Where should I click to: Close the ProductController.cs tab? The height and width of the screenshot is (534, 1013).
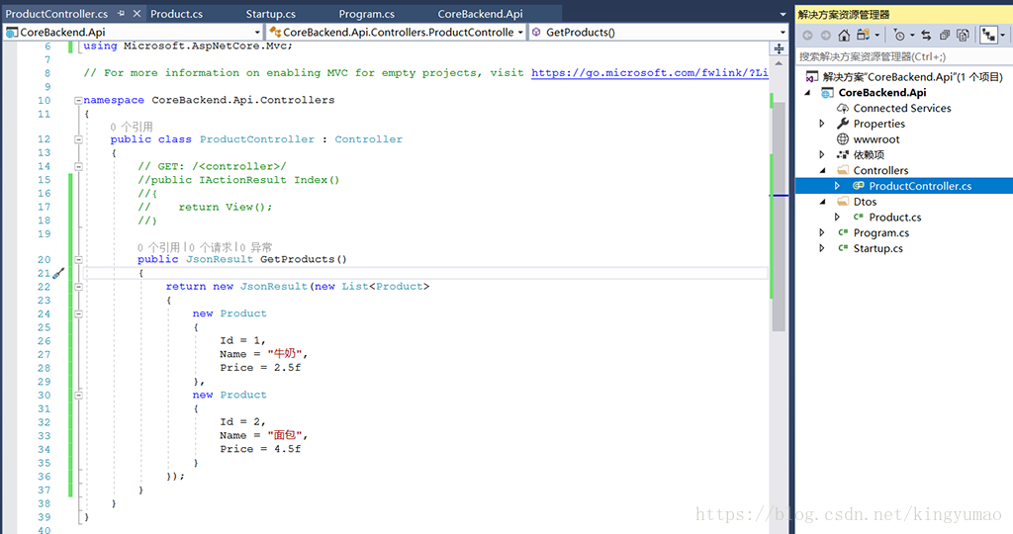click(x=137, y=14)
